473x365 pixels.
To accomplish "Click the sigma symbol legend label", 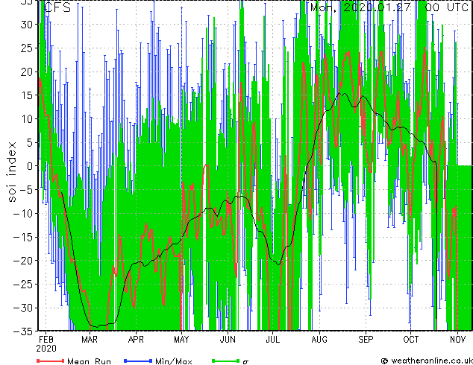I will [245, 362].
